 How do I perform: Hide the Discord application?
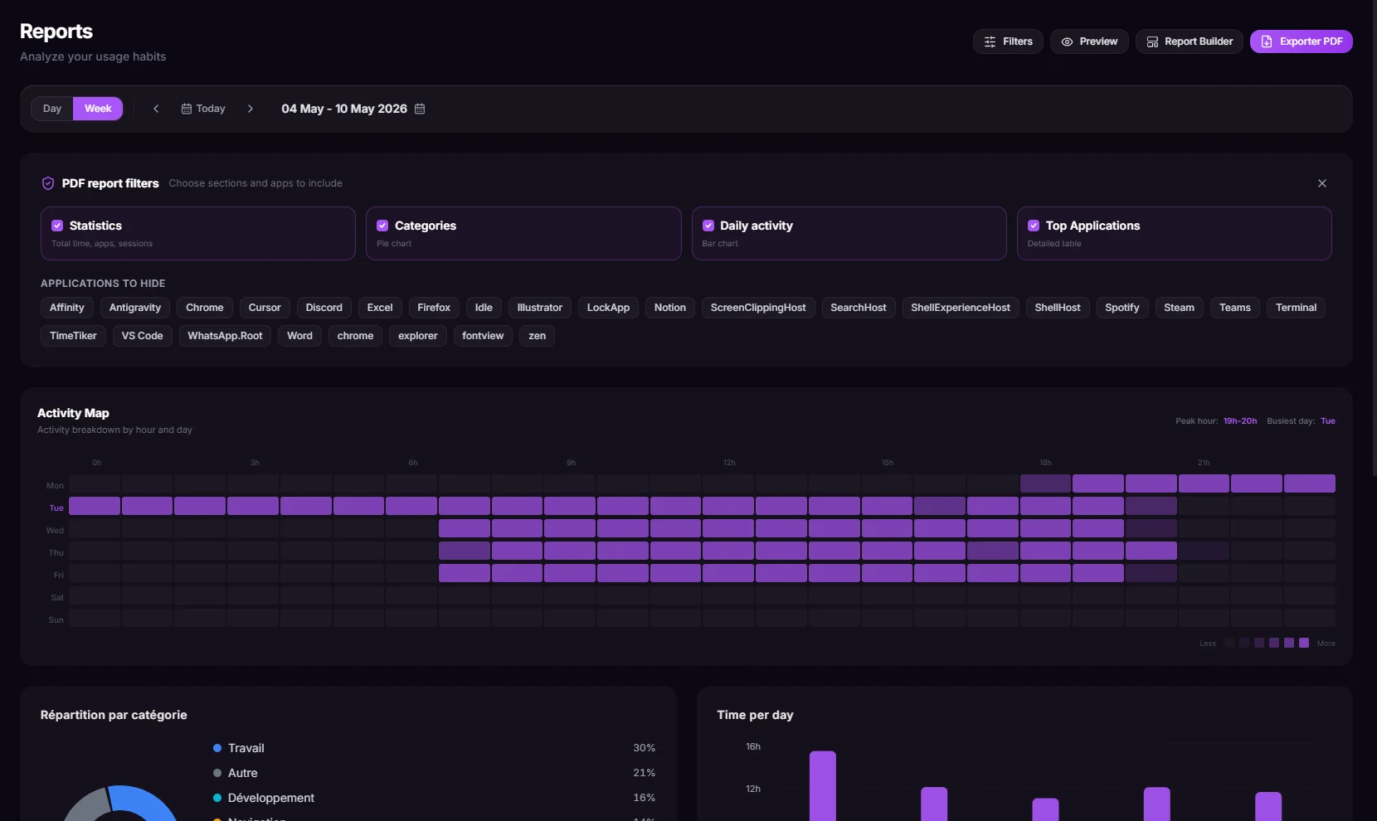[324, 308]
